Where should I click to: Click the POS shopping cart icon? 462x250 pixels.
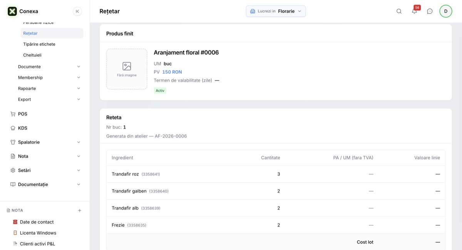click(x=13, y=114)
